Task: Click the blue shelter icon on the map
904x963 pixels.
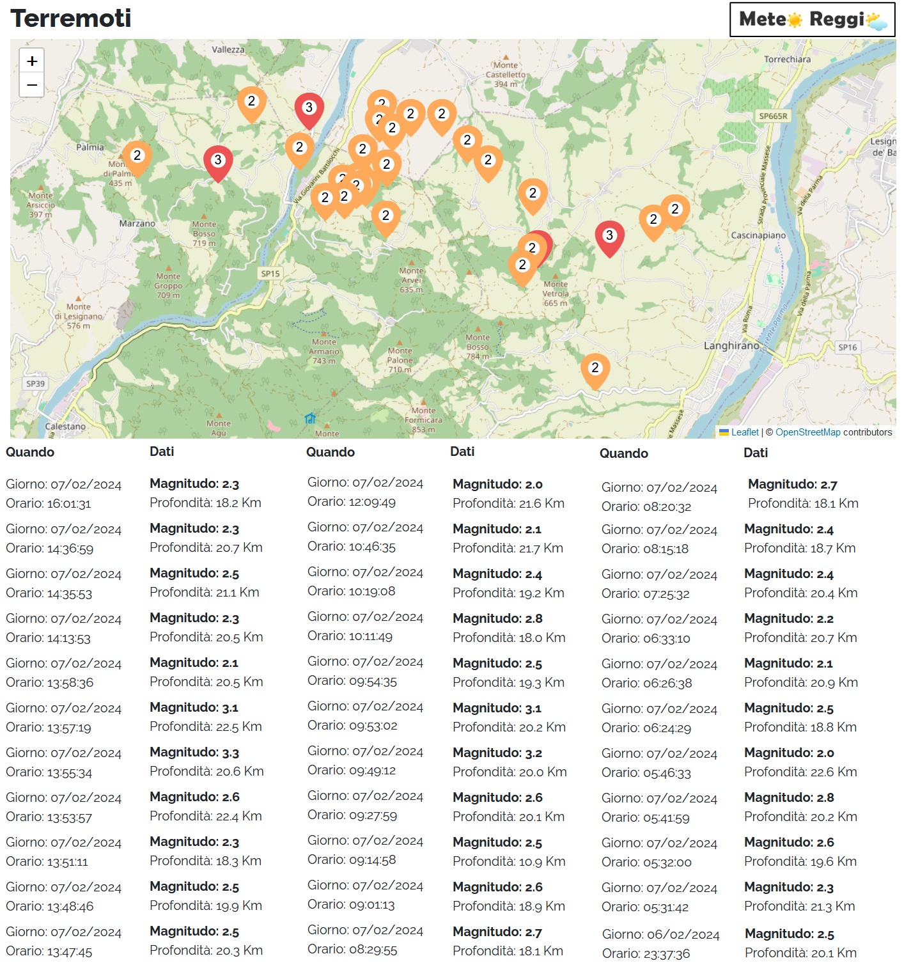Action: 310,419
